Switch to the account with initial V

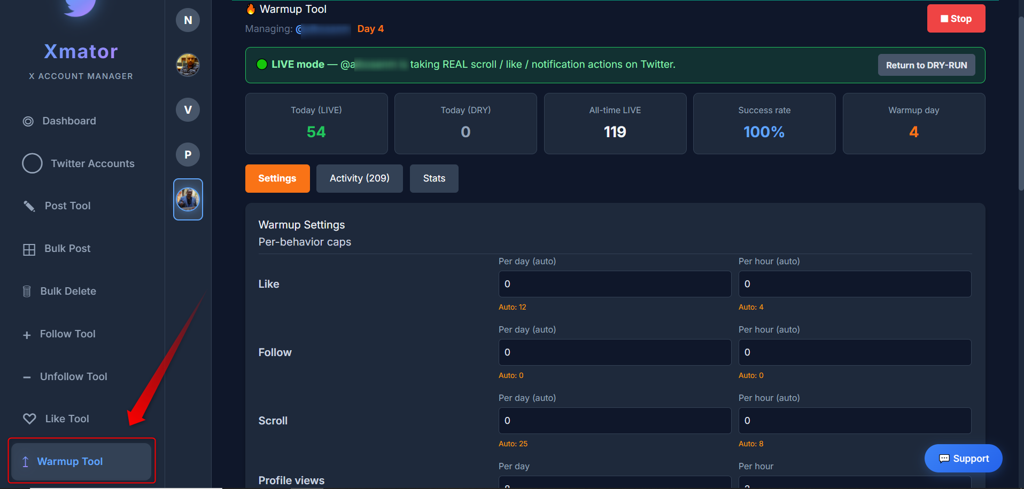tap(188, 110)
